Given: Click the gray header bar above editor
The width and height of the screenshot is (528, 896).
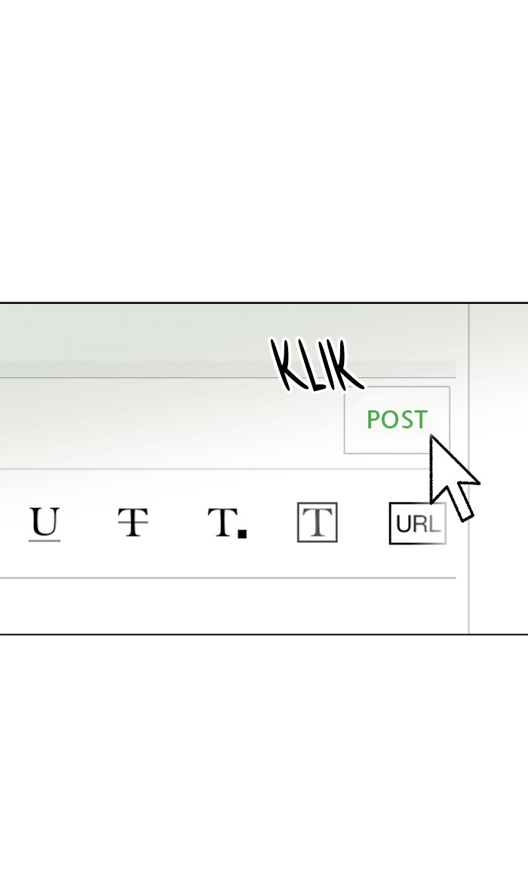Looking at the screenshot, I should click(x=228, y=369).
